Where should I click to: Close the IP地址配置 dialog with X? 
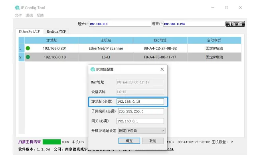[162, 69]
